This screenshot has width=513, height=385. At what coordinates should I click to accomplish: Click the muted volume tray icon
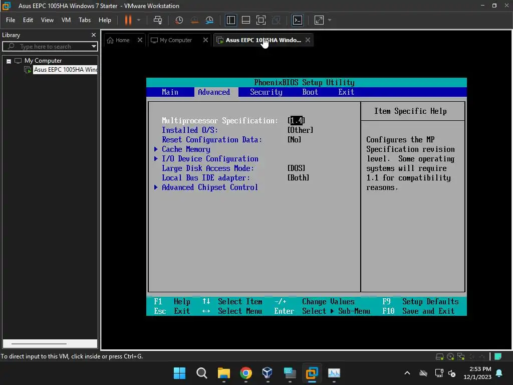tap(452, 373)
